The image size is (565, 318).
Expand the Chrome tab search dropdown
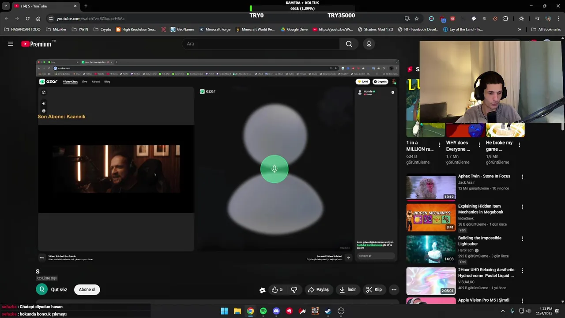coord(6,6)
